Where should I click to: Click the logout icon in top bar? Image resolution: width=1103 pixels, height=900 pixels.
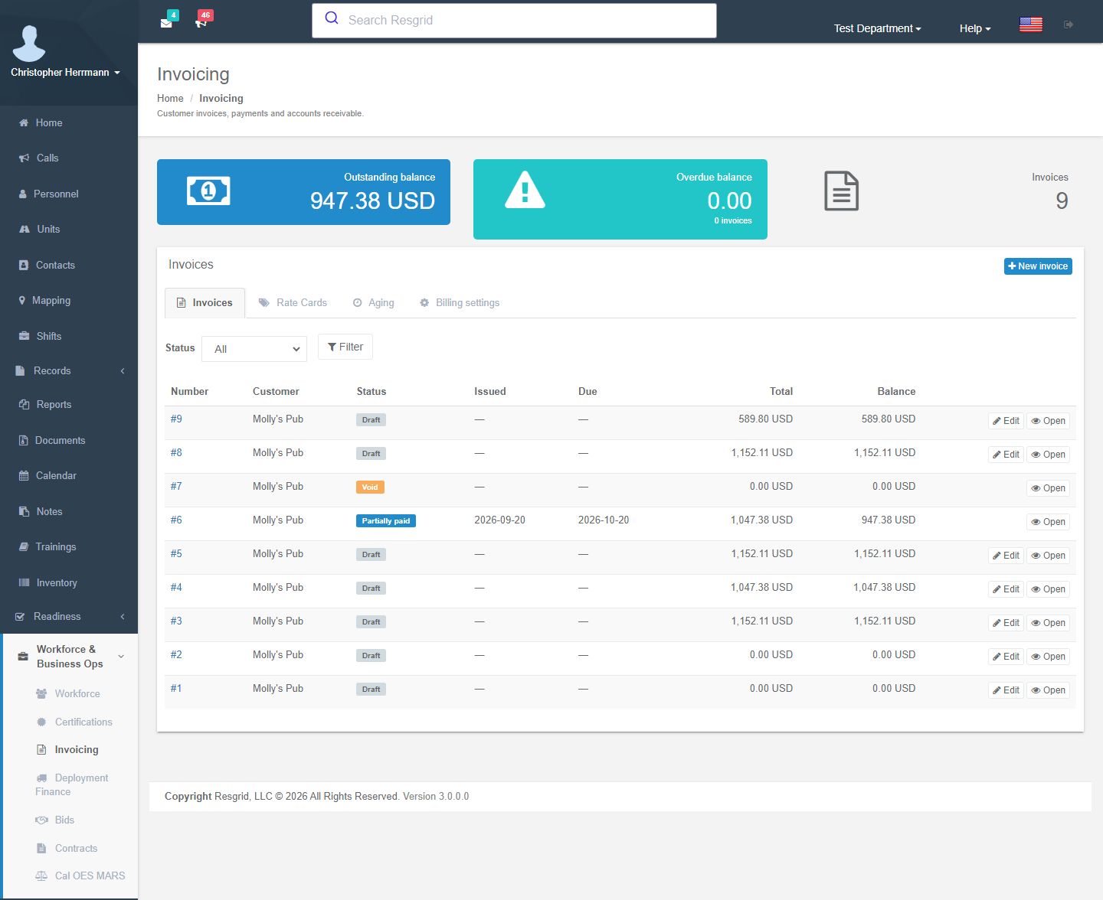(x=1069, y=24)
